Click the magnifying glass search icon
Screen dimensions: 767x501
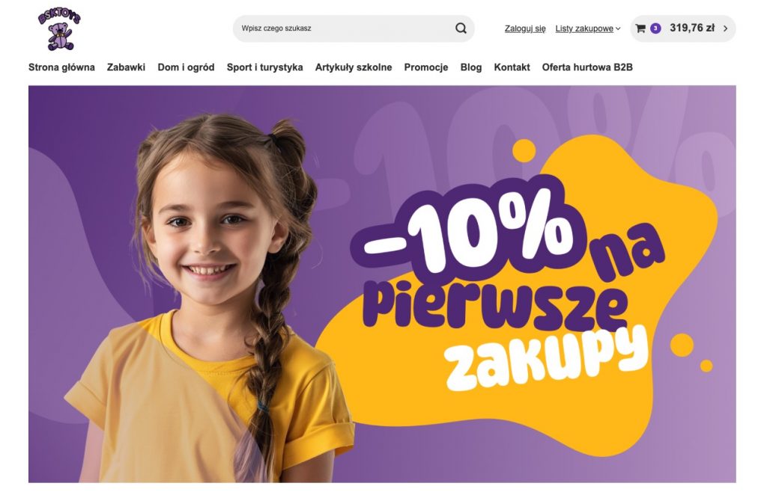pyautogui.click(x=461, y=28)
